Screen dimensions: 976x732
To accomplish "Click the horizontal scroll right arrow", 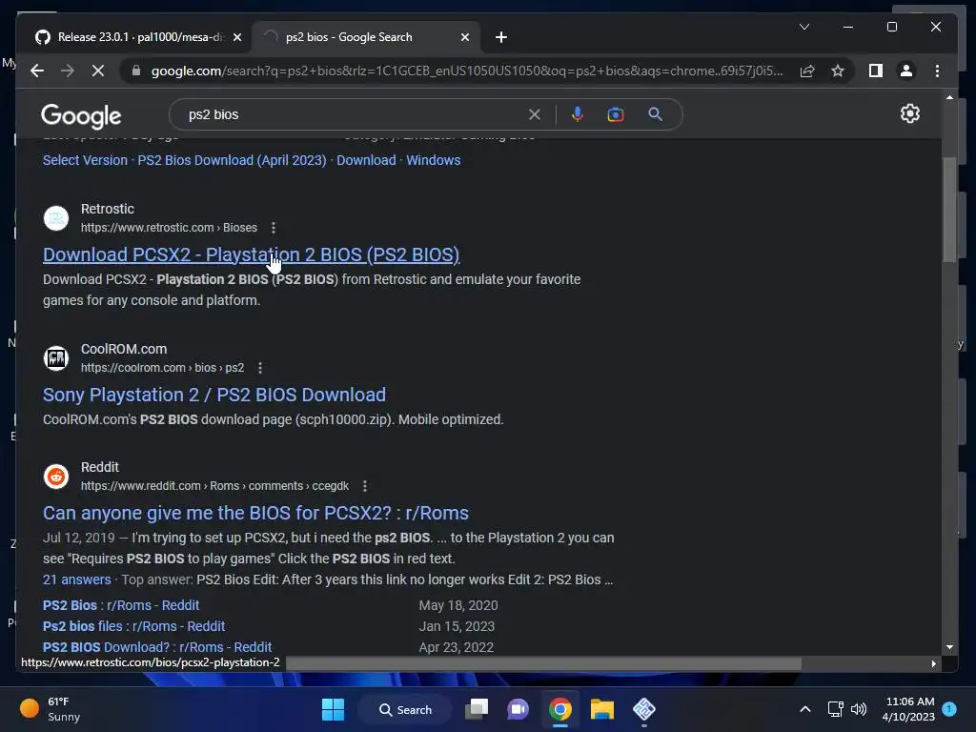I will (933, 663).
